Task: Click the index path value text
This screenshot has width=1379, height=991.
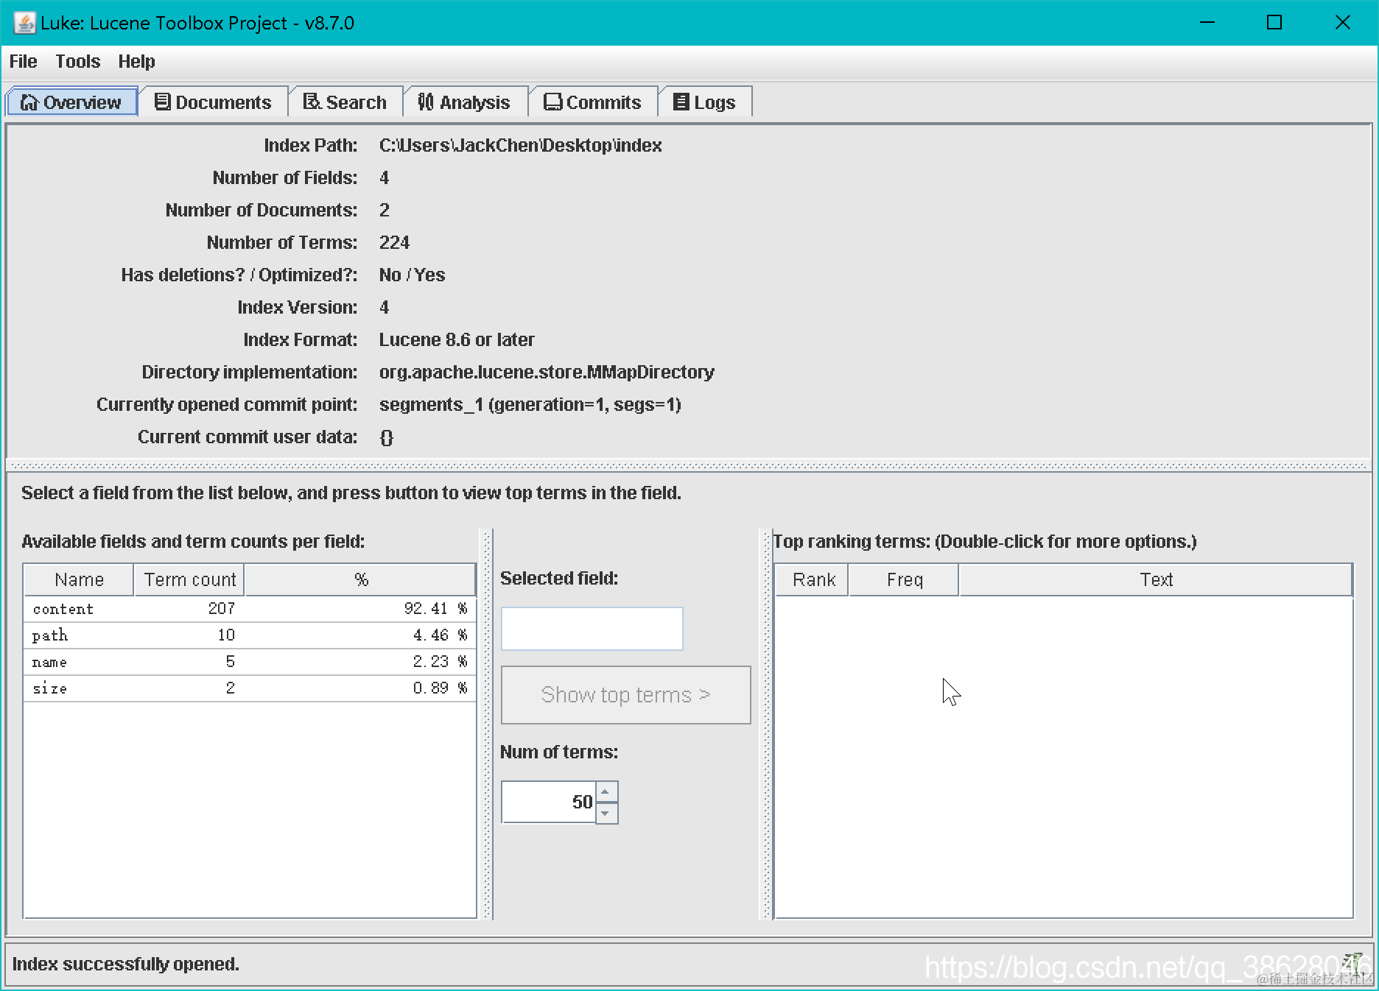Action: point(521,146)
